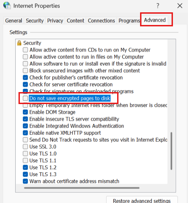
Task: Click the question mark help icon
Action: (158, 6)
